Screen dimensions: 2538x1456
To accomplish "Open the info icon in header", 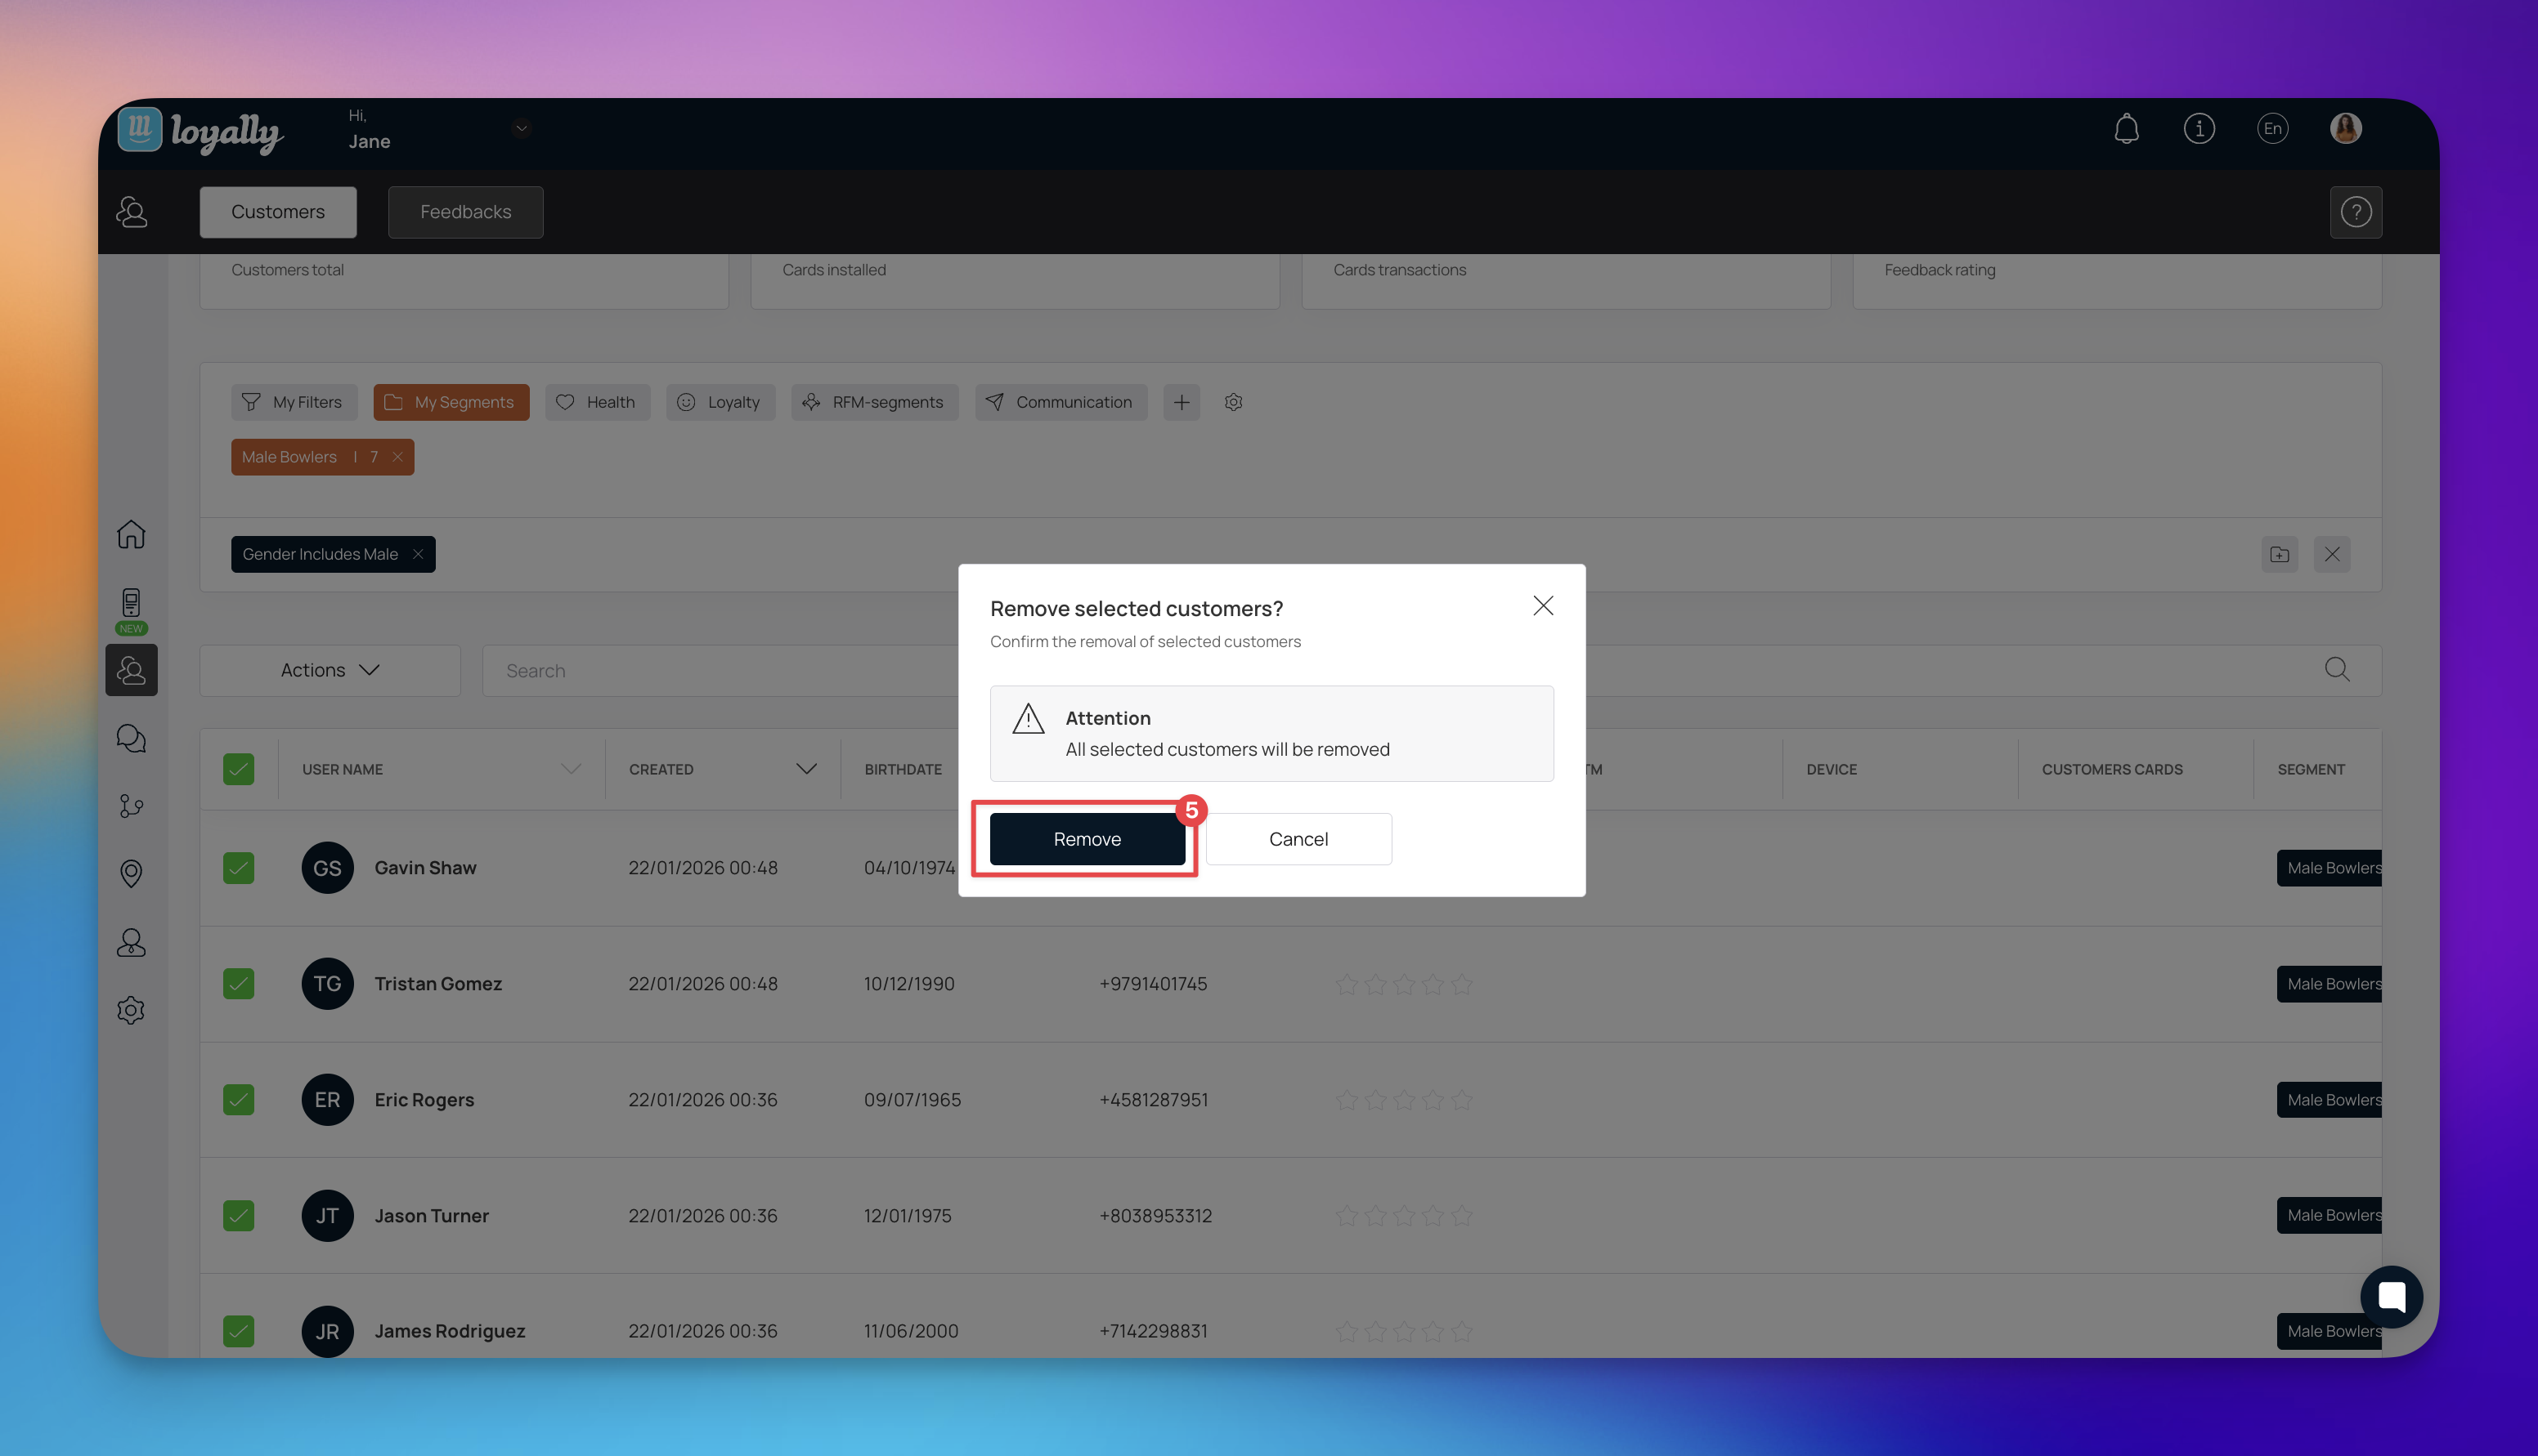I will (x=2199, y=129).
